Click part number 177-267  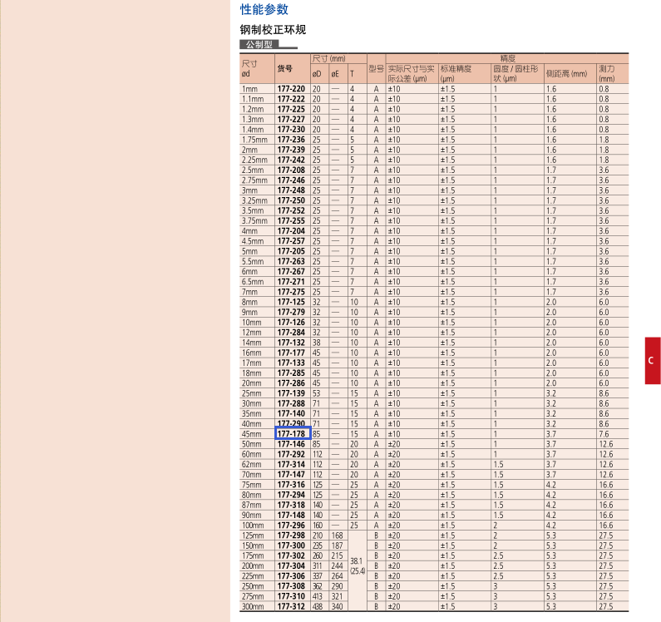(x=291, y=272)
